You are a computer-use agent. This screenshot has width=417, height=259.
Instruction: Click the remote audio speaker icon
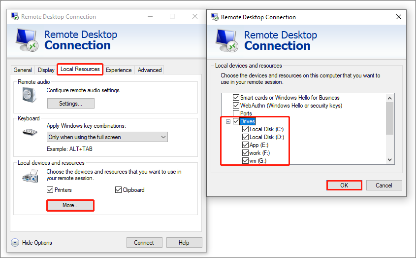click(29, 94)
